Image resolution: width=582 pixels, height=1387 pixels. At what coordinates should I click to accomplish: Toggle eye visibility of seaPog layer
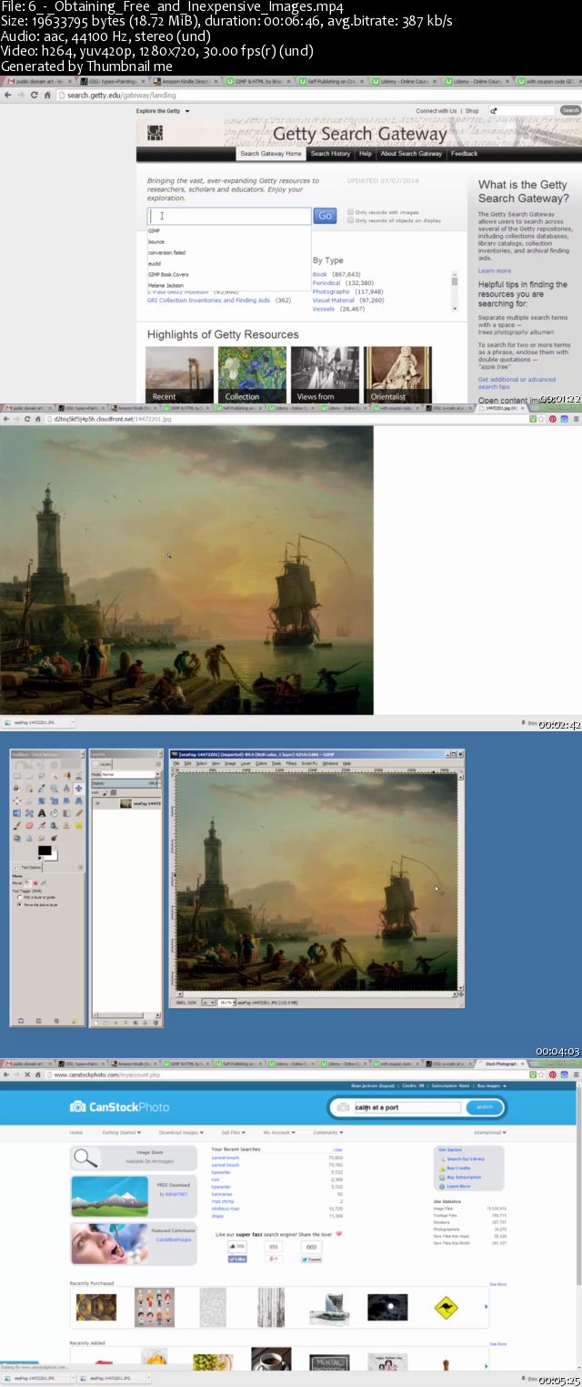(x=97, y=803)
